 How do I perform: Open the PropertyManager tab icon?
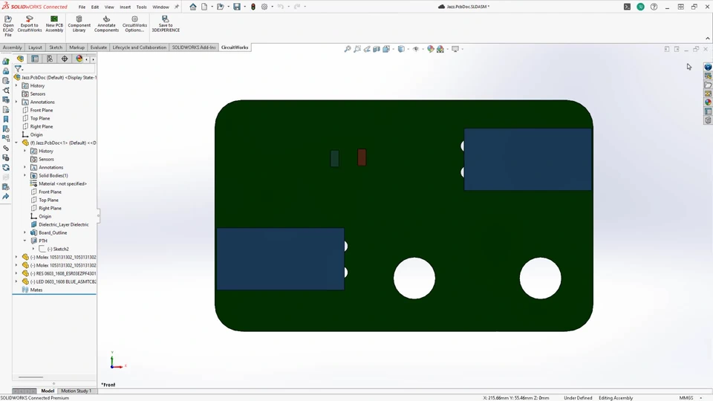click(35, 59)
